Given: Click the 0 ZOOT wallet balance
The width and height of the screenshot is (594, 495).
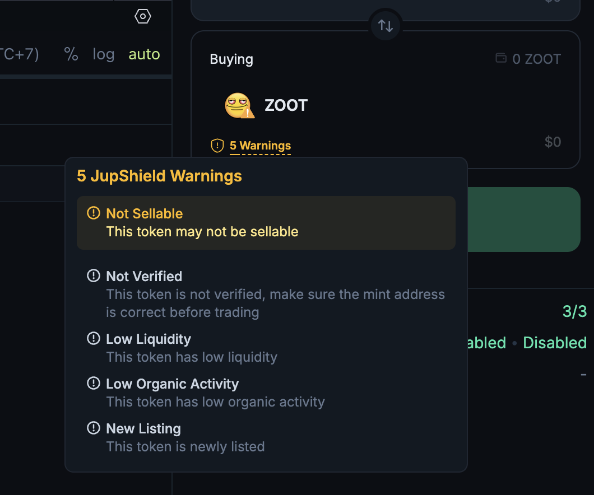Looking at the screenshot, I should pyautogui.click(x=536, y=59).
